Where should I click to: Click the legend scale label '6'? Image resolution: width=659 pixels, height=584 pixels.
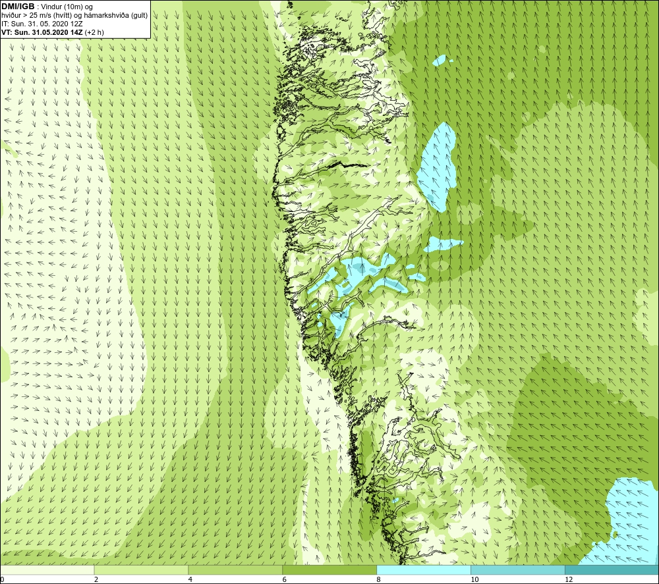point(285,579)
